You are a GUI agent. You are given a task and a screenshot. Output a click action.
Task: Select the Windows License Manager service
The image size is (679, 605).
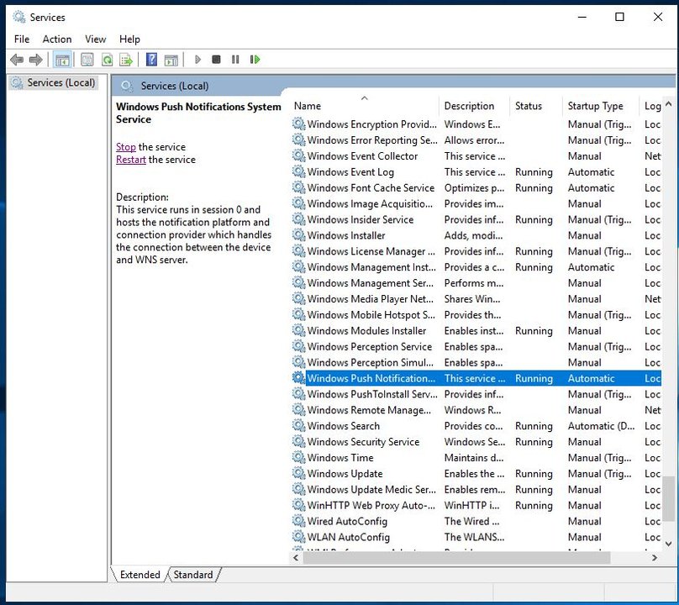click(476, 251)
